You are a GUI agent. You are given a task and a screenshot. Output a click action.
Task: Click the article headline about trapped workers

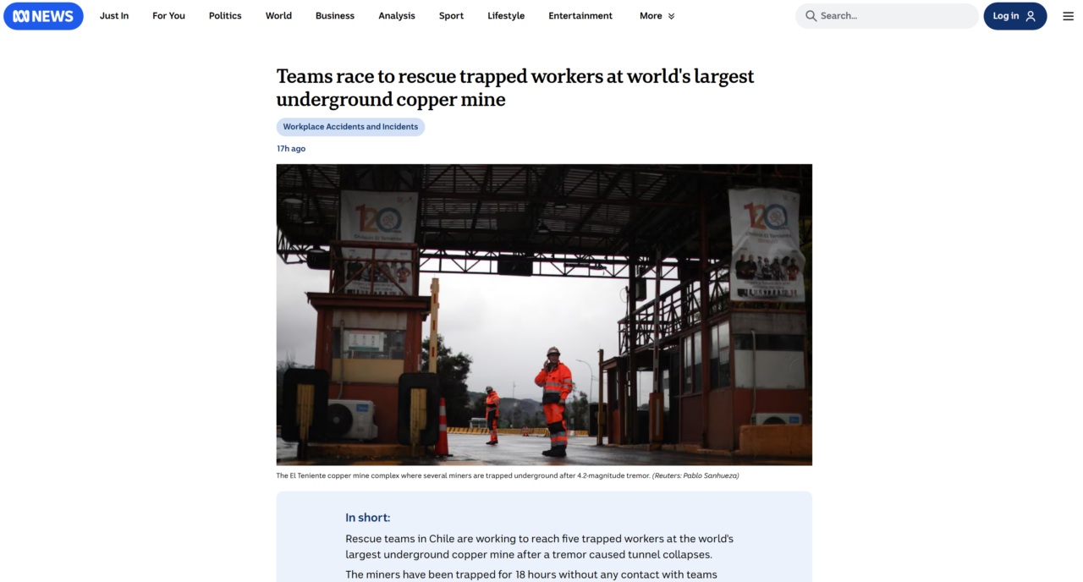514,88
